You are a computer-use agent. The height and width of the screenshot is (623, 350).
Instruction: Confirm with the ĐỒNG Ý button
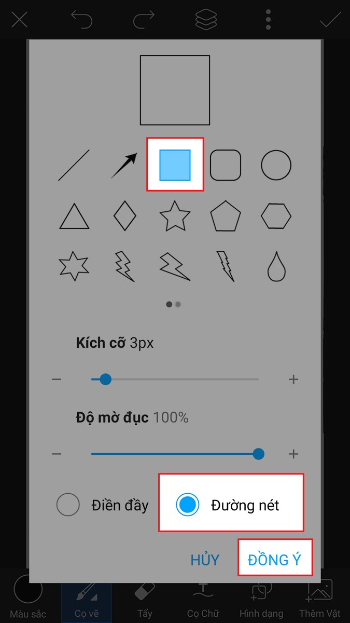point(275,560)
